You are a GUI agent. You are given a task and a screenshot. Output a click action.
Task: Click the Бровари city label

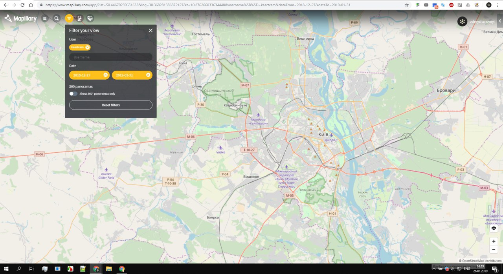[446, 90]
